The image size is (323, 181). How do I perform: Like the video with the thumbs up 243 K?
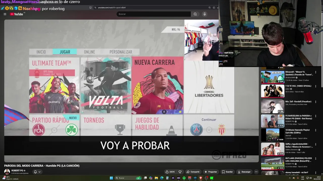(170, 172)
